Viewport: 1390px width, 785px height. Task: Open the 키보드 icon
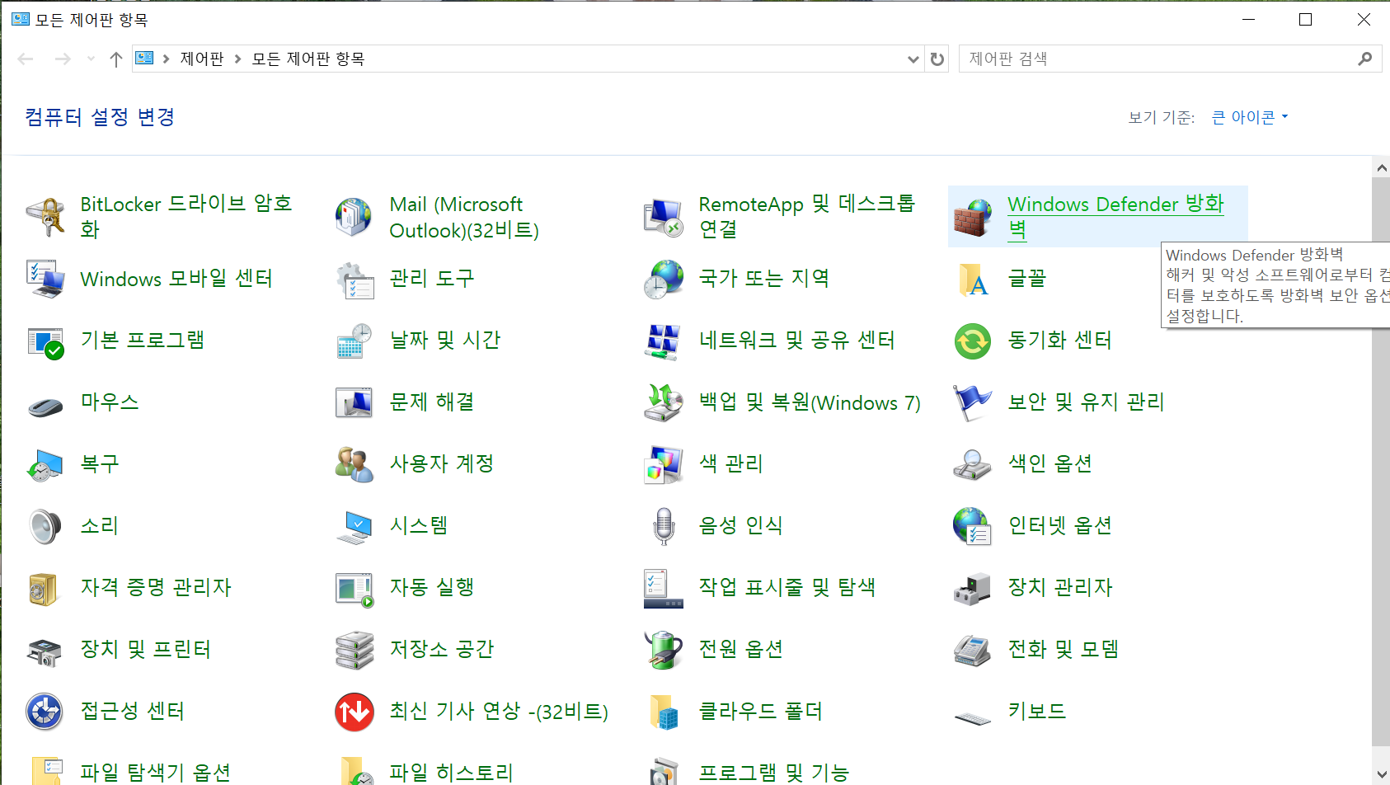(x=973, y=717)
